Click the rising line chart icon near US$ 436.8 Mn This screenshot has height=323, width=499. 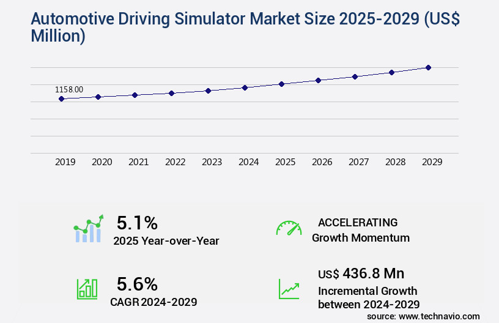point(289,288)
